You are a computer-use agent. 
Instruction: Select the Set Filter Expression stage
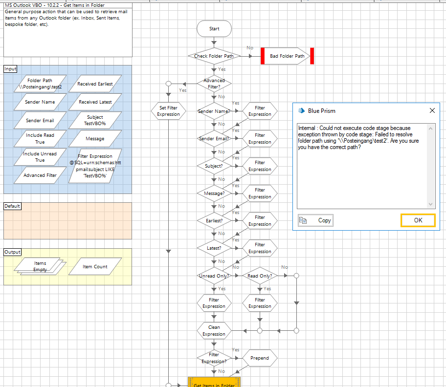(168, 111)
